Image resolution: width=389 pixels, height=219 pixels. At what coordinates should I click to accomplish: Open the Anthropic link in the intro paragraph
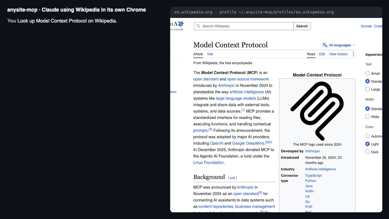coord(226,85)
